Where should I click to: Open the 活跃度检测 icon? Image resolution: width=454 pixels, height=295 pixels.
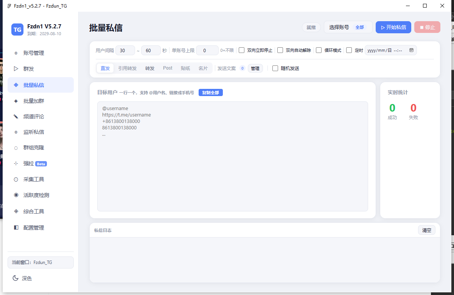point(16,195)
